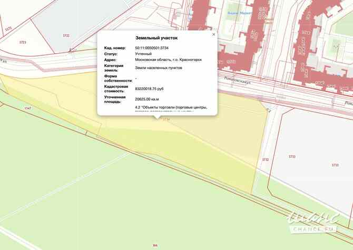Click the Адрес field label
This screenshot has width=353, height=250.
[110, 60]
